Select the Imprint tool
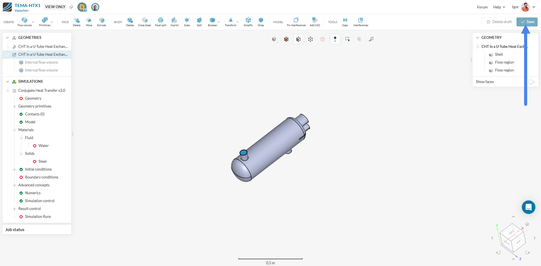 (x=174, y=22)
